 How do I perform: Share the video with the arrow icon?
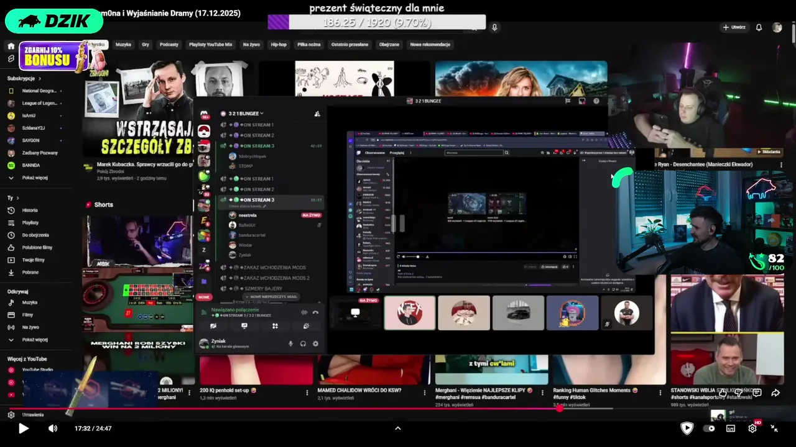coord(775,393)
